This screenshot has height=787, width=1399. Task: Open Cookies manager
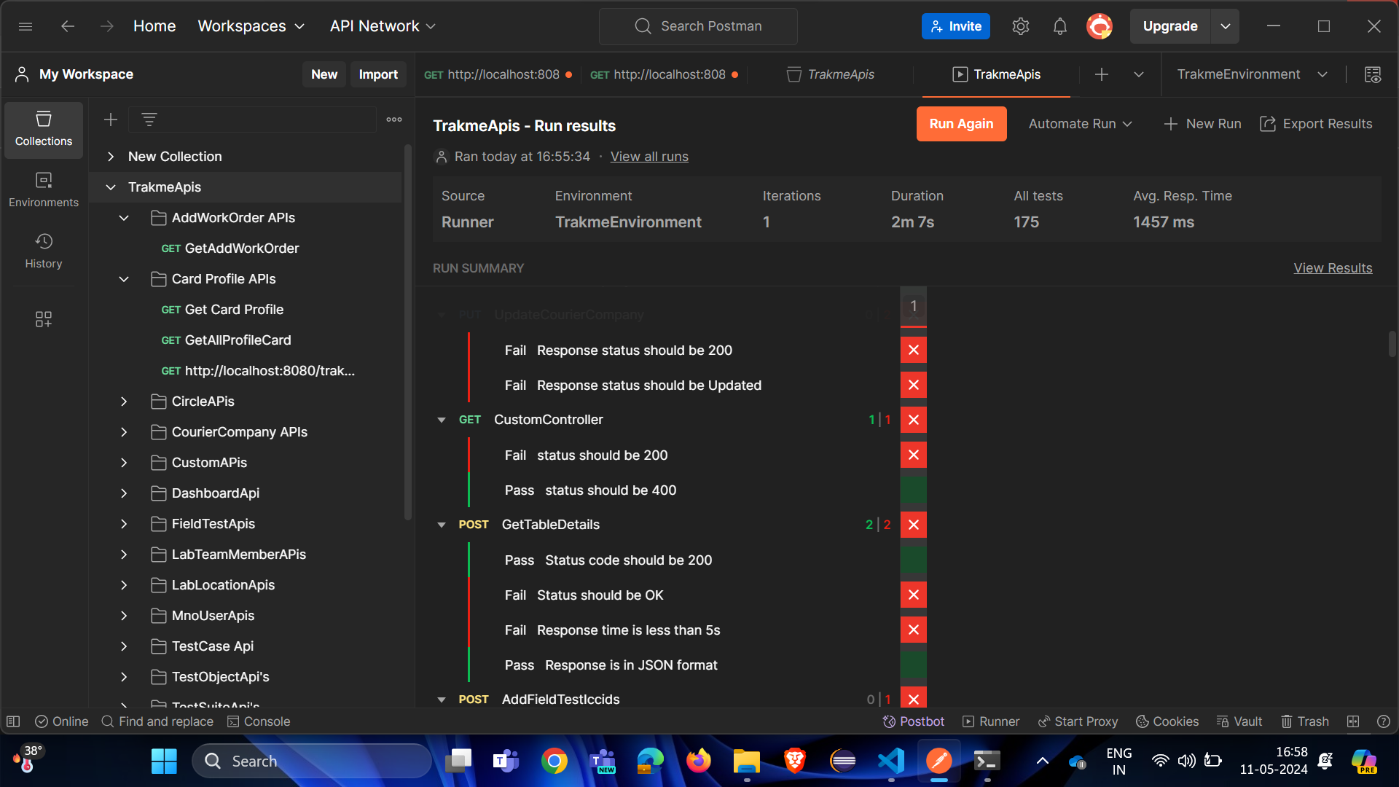tap(1167, 721)
